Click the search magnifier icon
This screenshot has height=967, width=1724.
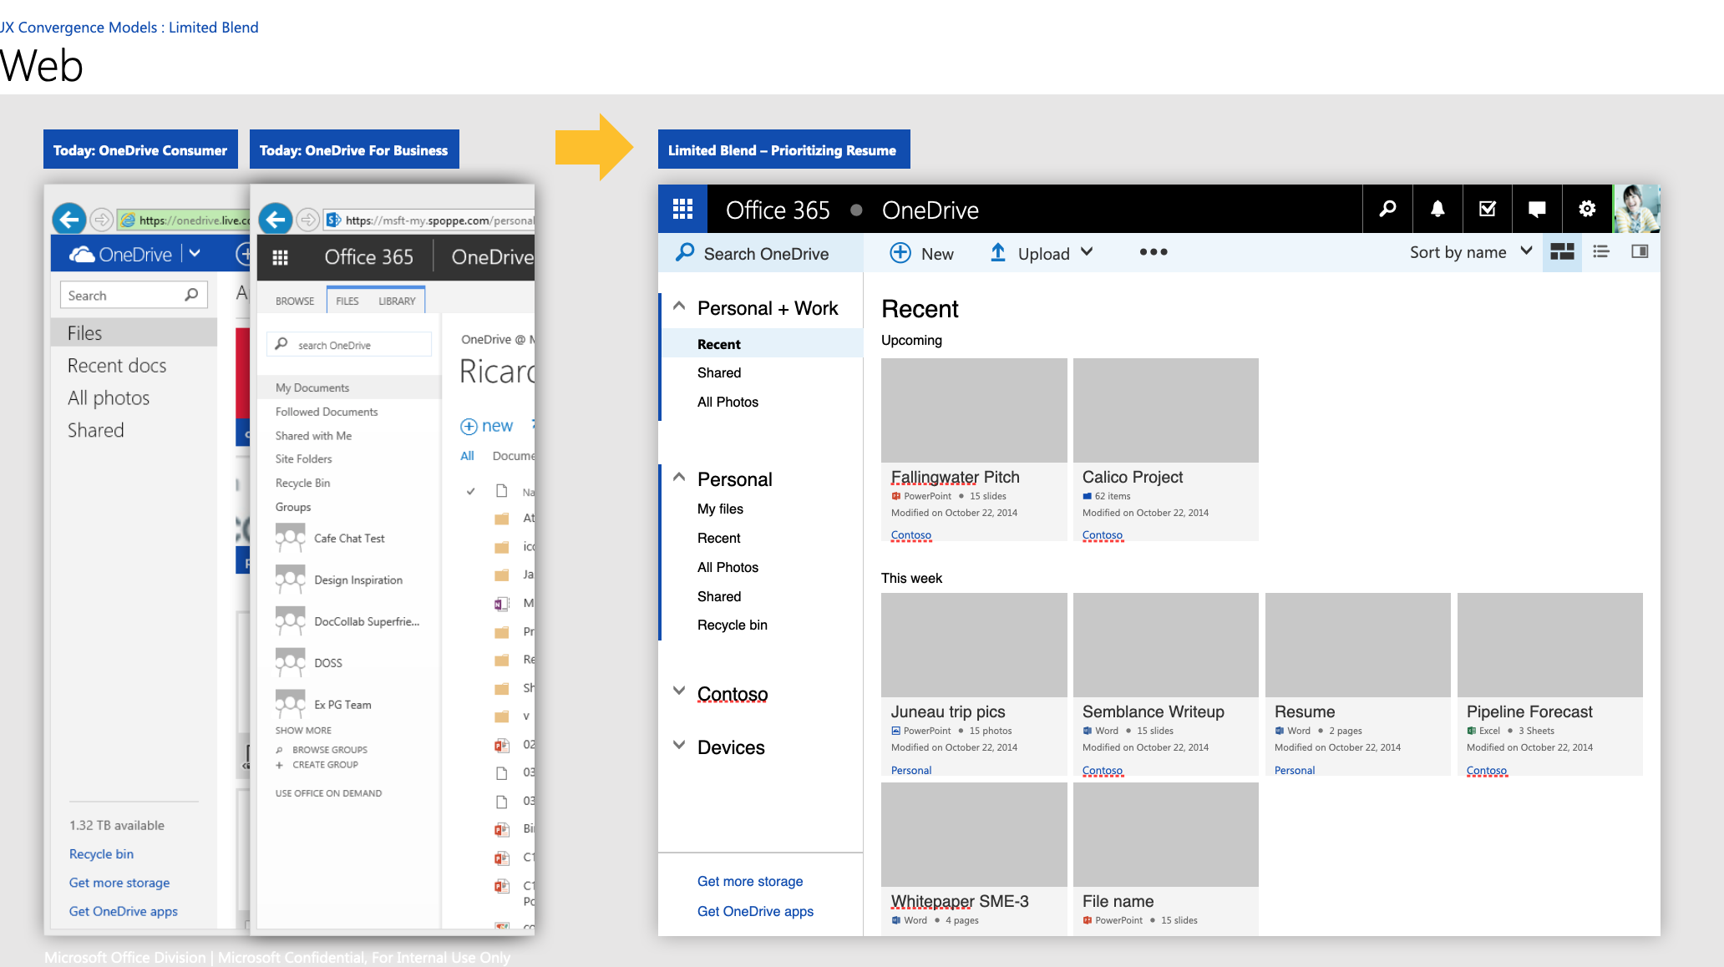1387,210
